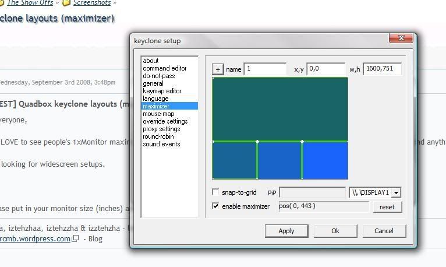446x267 pixels.
Task: Select the bright blue bottom-right region
Action: pyautogui.click(x=325, y=160)
